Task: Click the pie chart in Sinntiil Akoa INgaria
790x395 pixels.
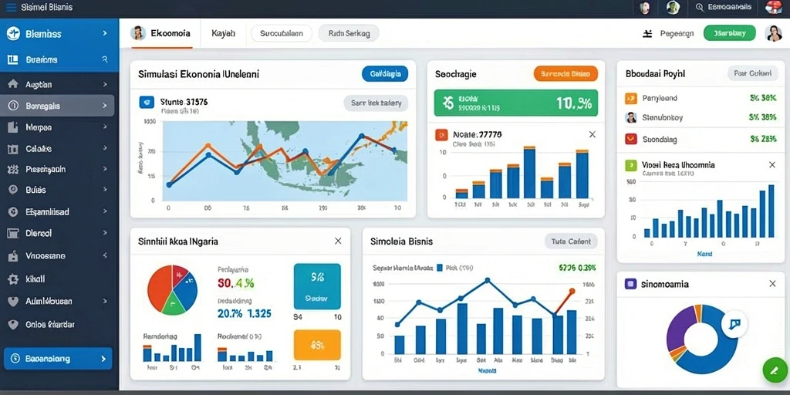Action: [172, 290]
